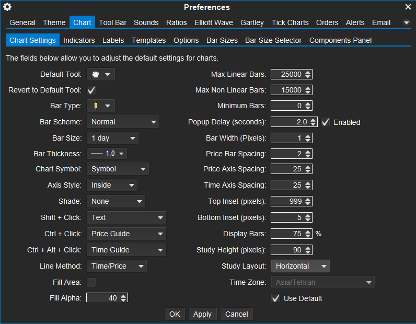
Task: Click the Bottom Inset (pixels) stepper arrows
Action: (x=308, y=217)
